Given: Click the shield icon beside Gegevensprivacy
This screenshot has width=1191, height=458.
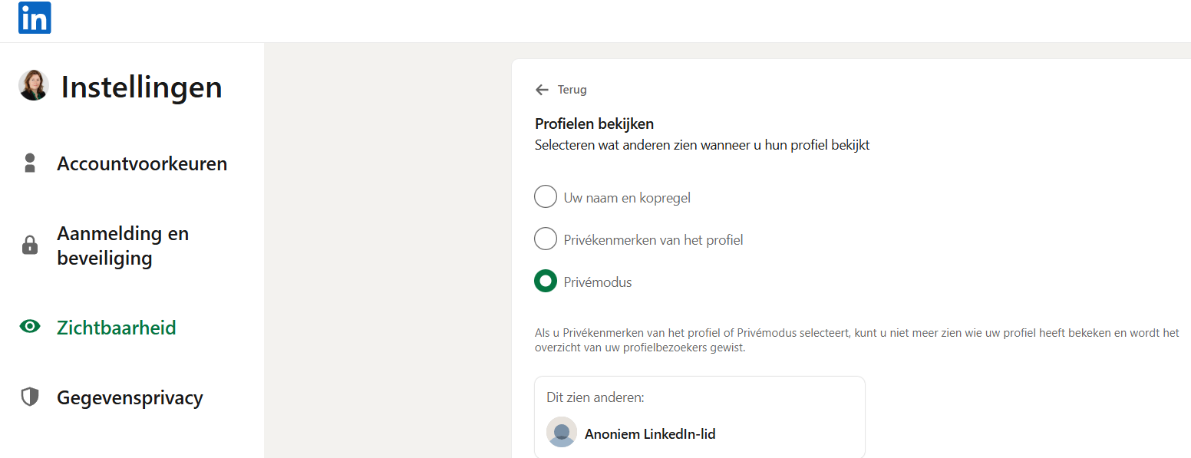Looking at the screenshot, I should click(x=31, y=397).
